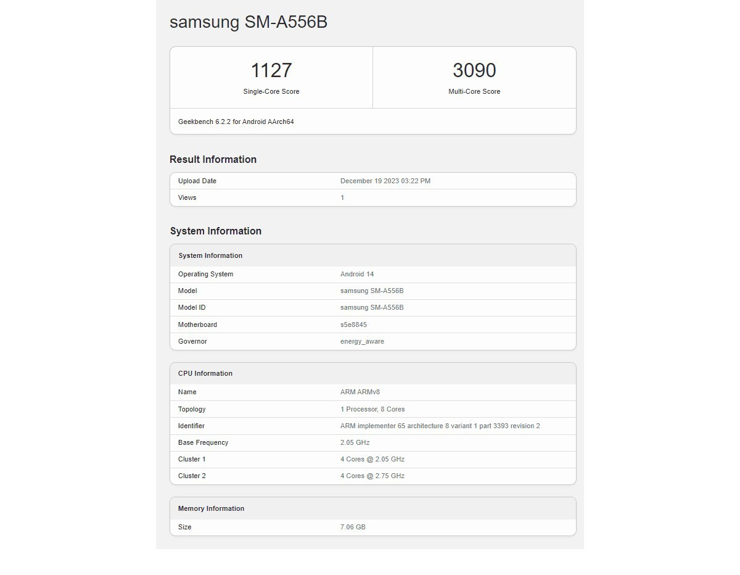Click the 7.06 GB memory size value
Viewport: 740px width, 575px height.
(x=352, y=527)
